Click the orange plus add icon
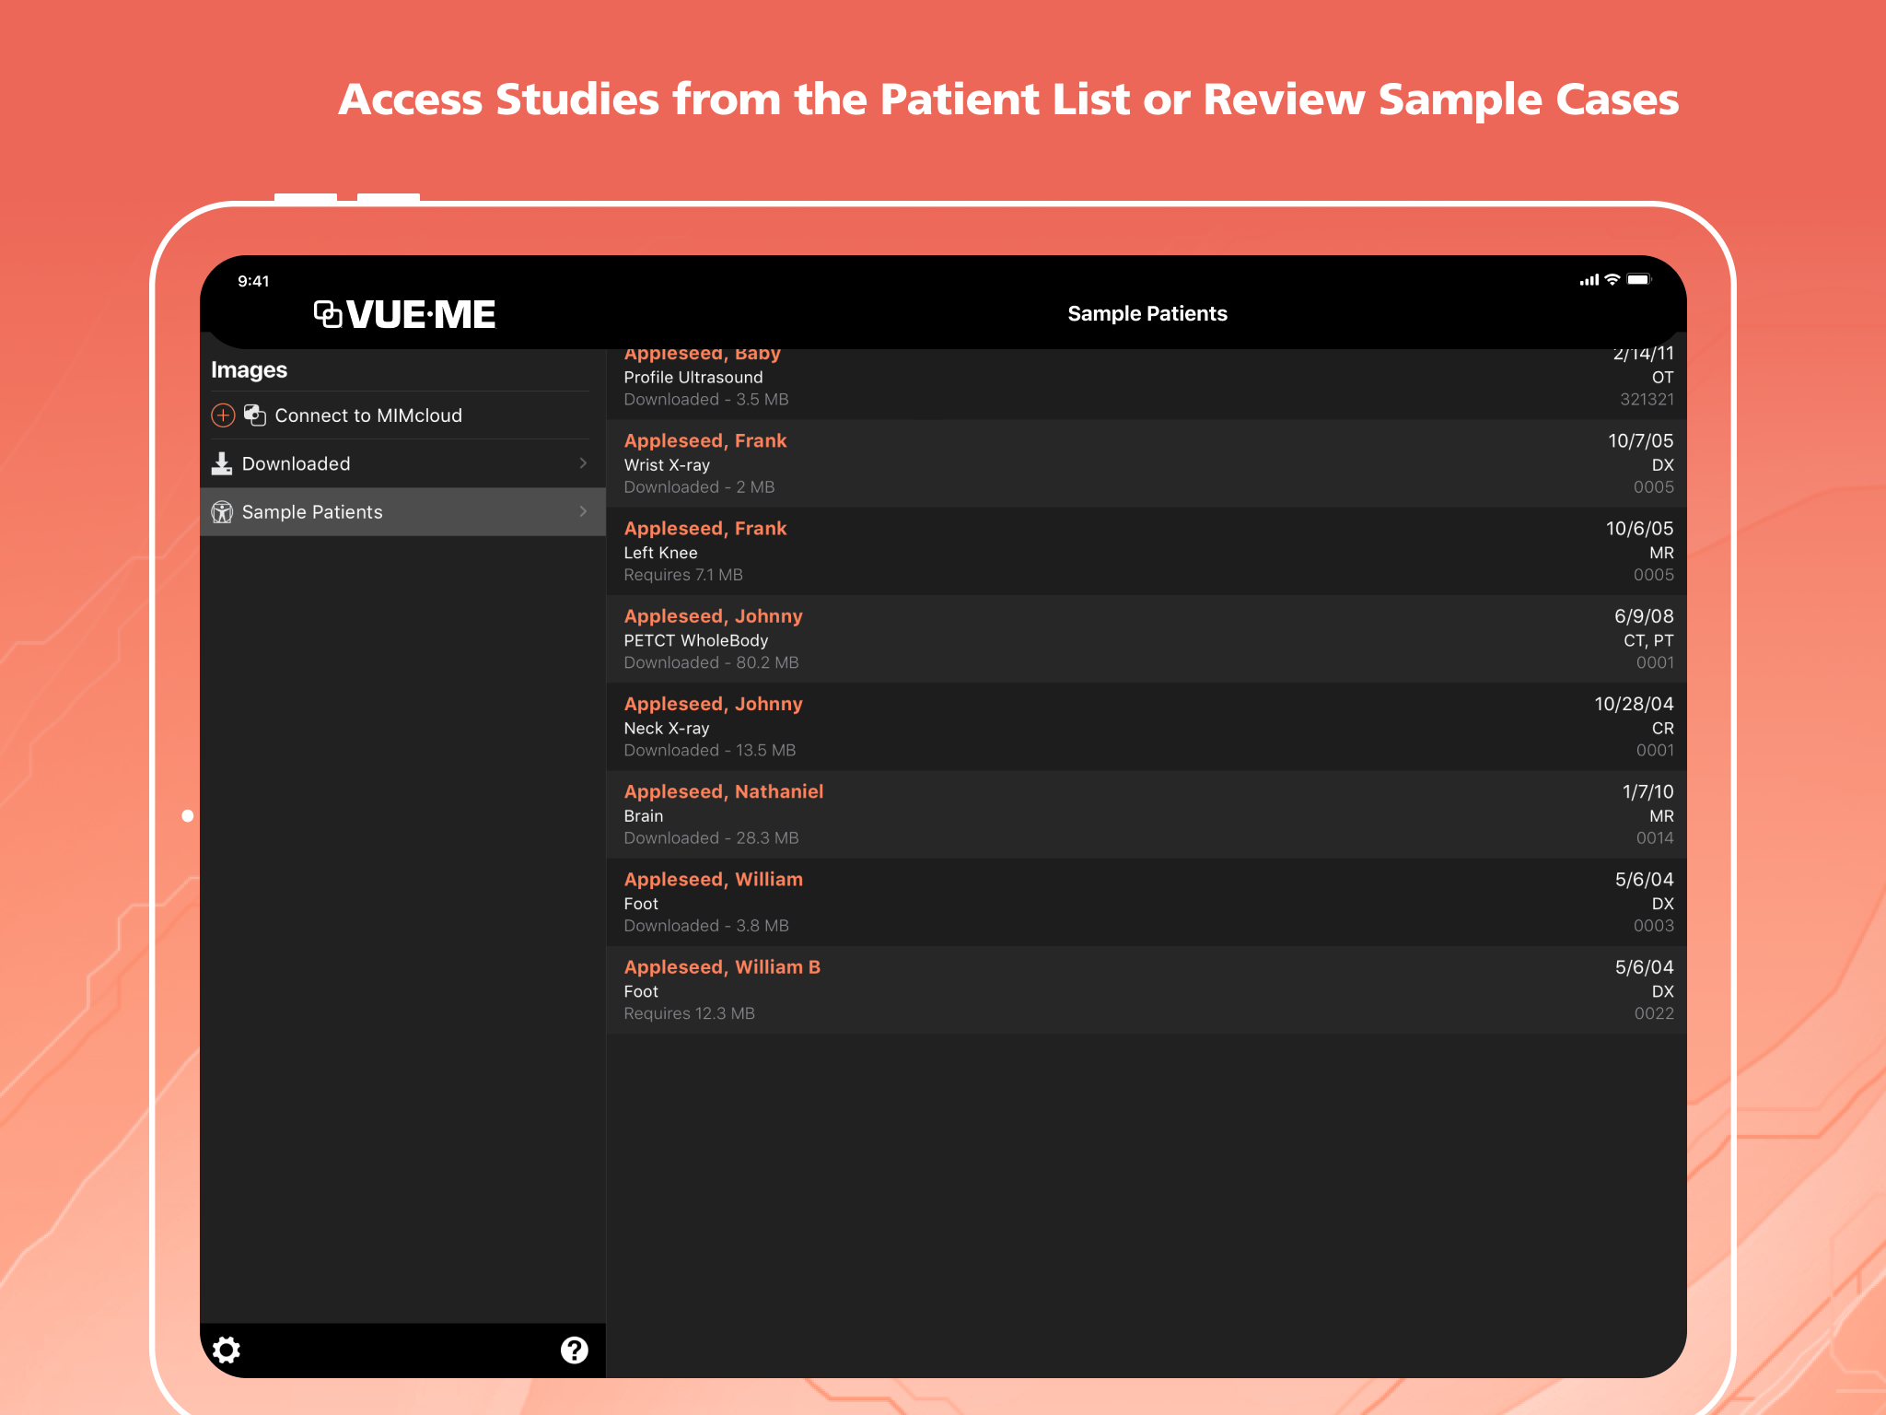This screenshot has height=1415, width=1886. 223,415
